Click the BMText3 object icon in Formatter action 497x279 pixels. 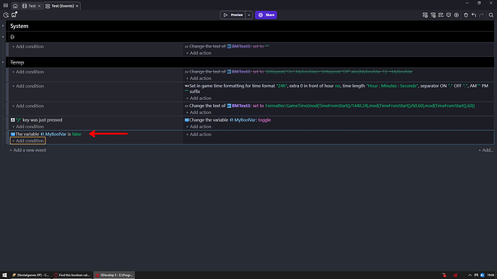click(229, 106)
